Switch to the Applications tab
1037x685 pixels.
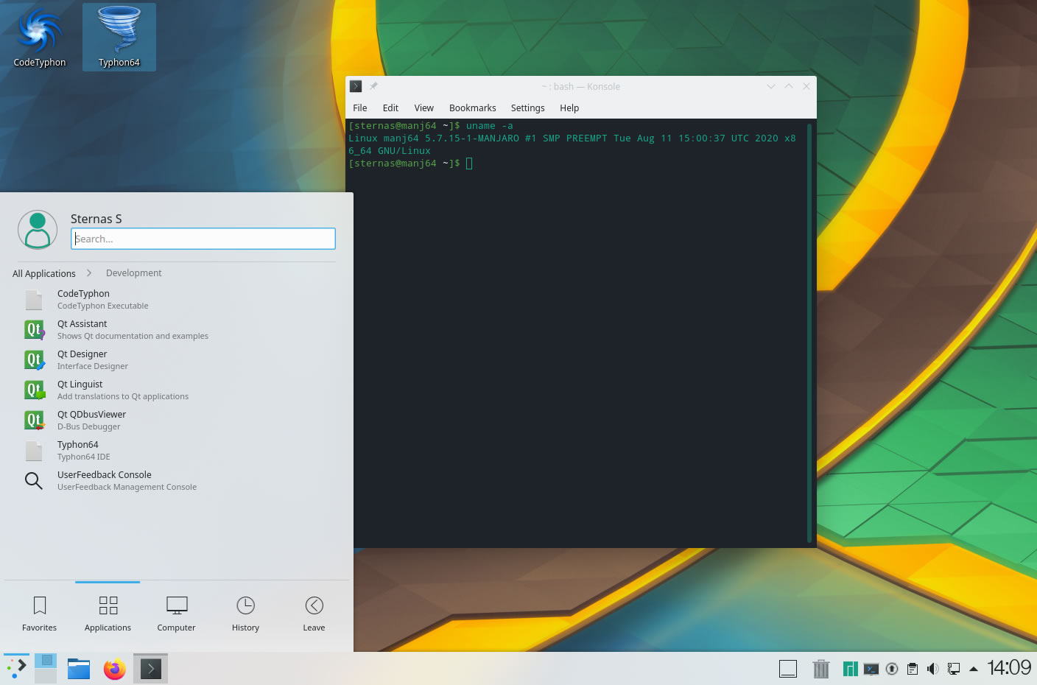click(108, 614)
